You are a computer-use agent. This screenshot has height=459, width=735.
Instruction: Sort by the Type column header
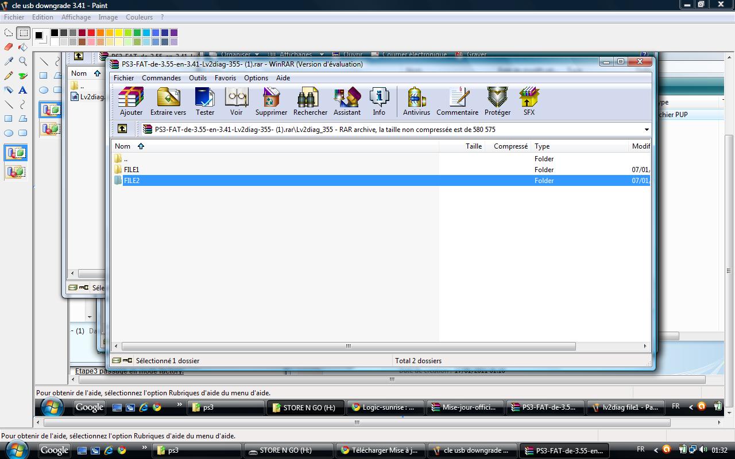point(579,146)
